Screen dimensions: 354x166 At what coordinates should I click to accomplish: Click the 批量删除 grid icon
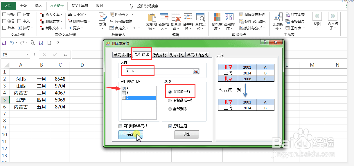(x=176, y=17)
